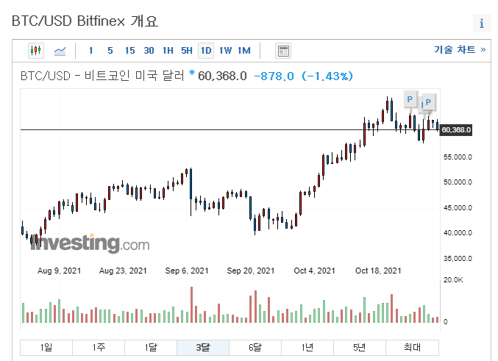Switch to the 1주 range tab
This screenshot has width=498, height=361.
click(x=99, y=347)
